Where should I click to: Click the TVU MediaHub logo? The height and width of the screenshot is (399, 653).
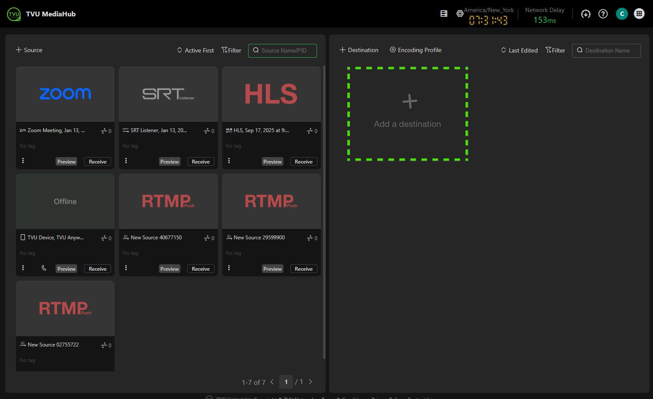[14, 14]
